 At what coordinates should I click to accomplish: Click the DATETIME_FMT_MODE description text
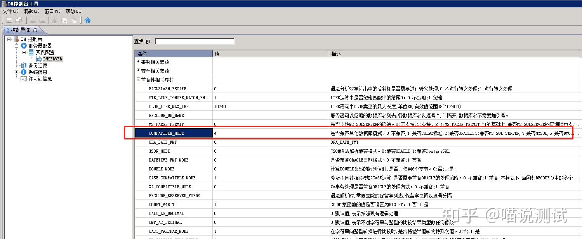(376, 160)
